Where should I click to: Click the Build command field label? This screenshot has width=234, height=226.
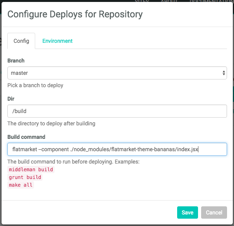(26, 137)
